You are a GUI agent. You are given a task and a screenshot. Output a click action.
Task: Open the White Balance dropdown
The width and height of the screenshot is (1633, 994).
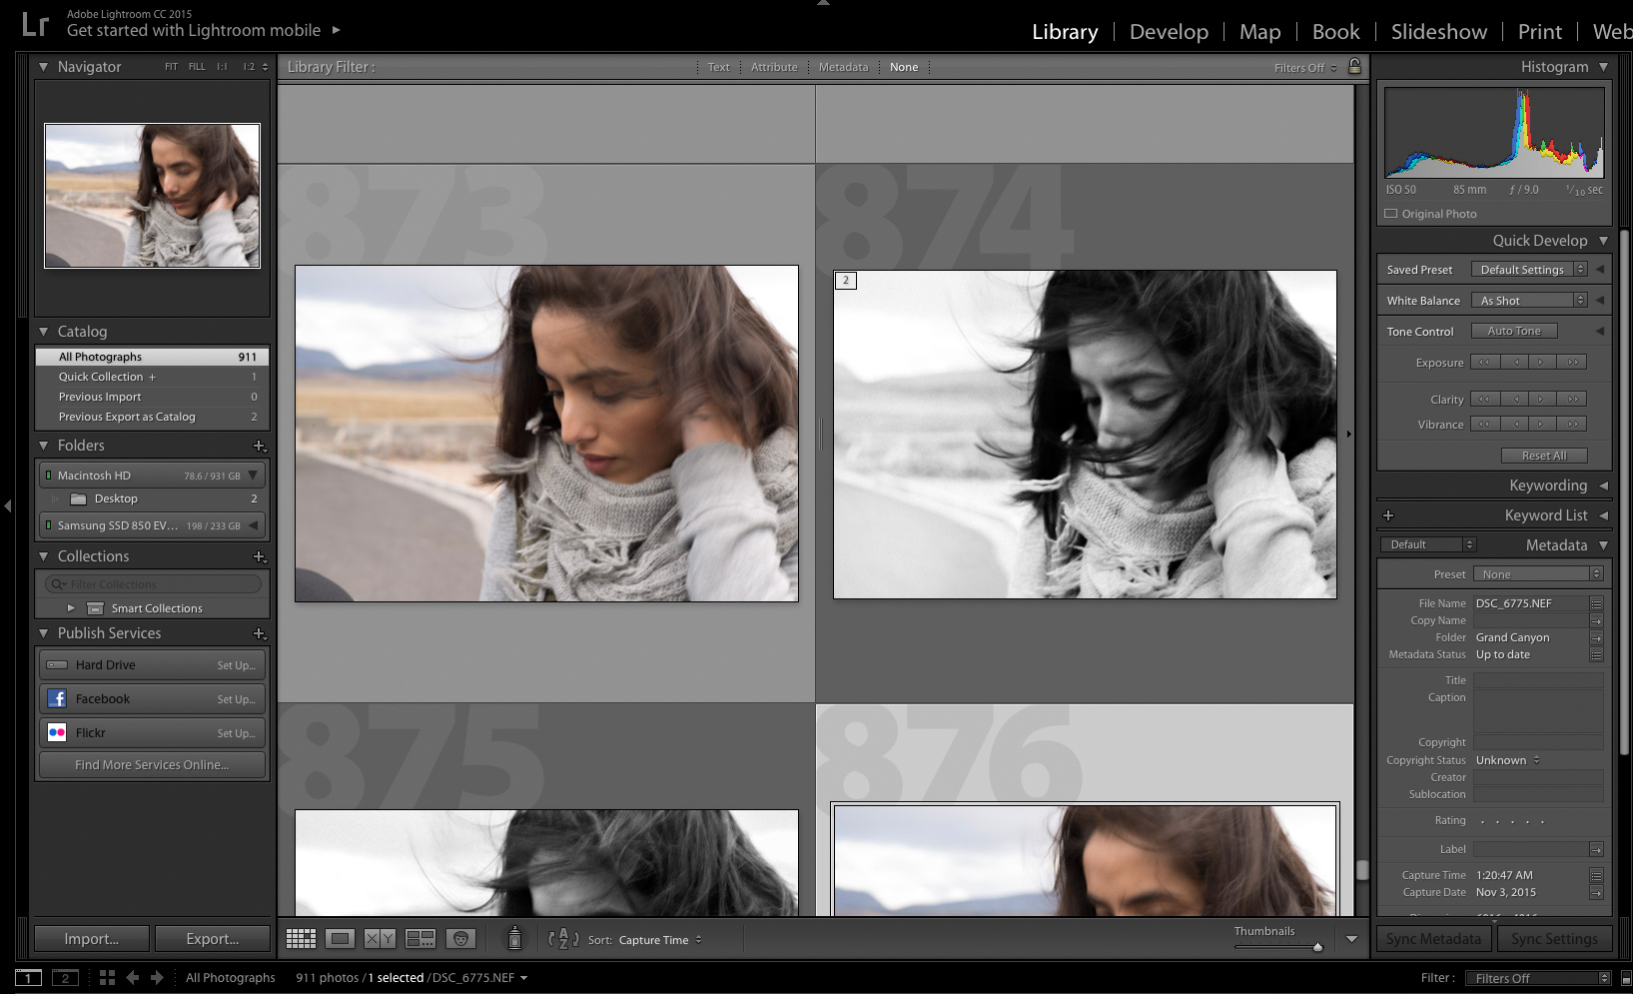tap(1529, 300)
